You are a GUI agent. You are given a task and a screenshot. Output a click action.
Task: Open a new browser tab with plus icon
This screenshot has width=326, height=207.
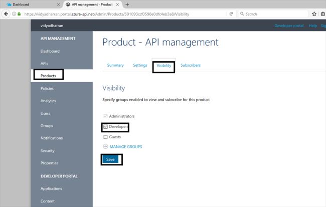tap(127, 5)
